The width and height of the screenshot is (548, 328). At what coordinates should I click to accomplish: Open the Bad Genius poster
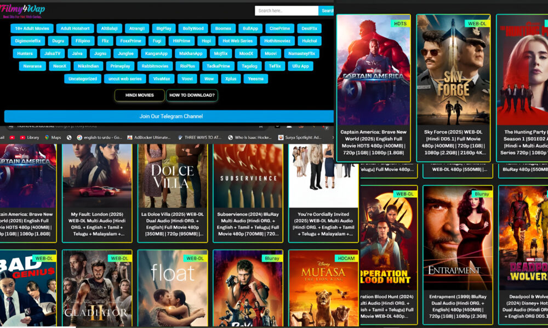click(x=28, y=288)
